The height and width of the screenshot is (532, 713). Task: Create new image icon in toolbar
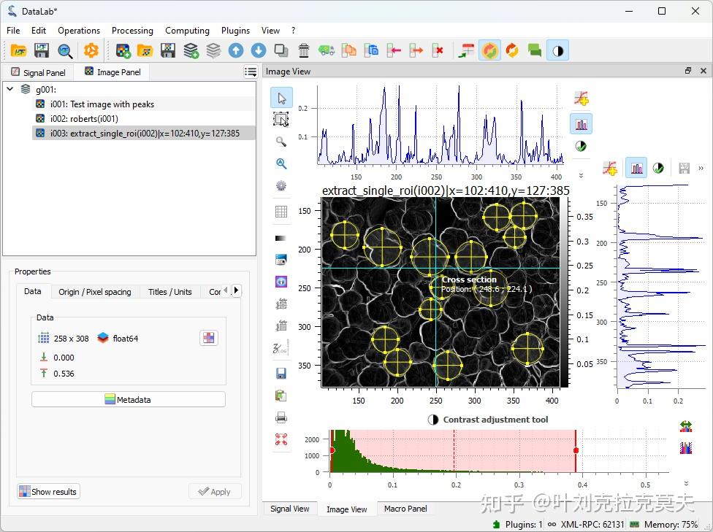coord(123,50)
